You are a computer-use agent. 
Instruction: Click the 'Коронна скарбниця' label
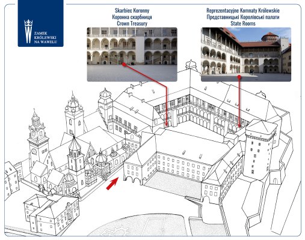click(132, 17)
